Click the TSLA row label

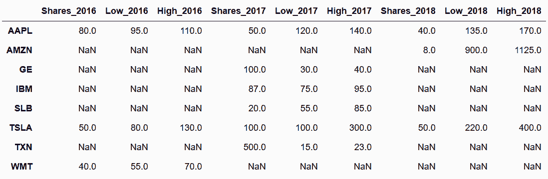point(20,128)
